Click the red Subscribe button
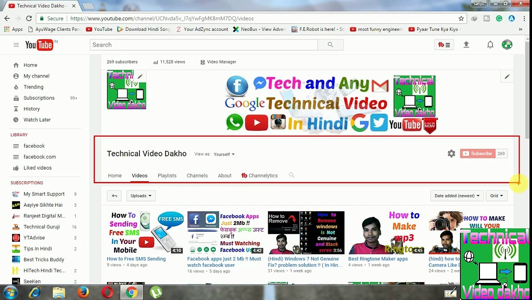532x300 pixels. pos(477,154)
